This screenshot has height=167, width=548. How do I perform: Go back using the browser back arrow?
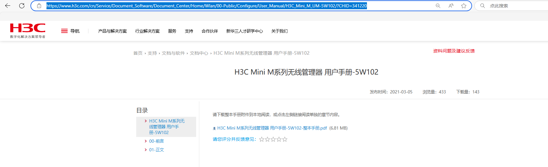[8, 6]
